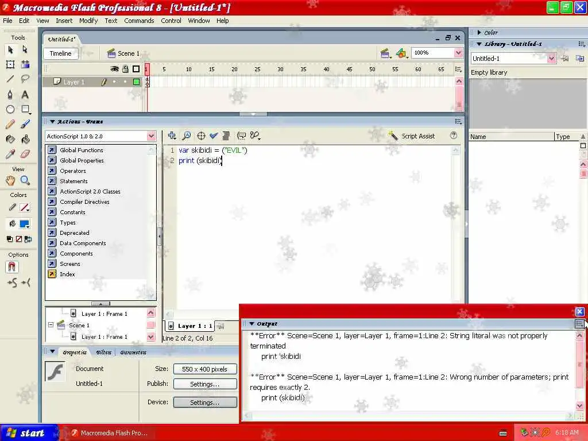Click the document size 550 x 400 button

205,369
